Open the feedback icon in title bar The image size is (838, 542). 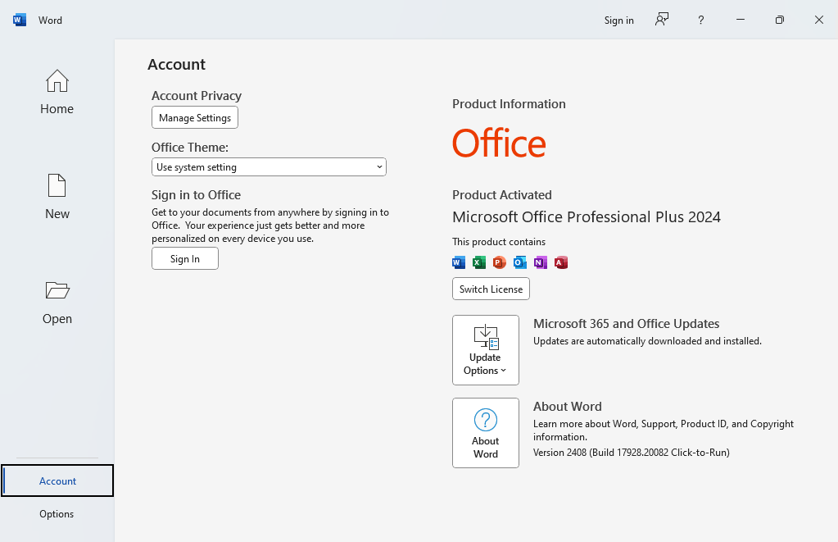[662, 20]
